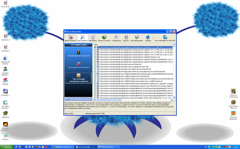Select the Инструменты tools toolbar icon

point(83,38)
